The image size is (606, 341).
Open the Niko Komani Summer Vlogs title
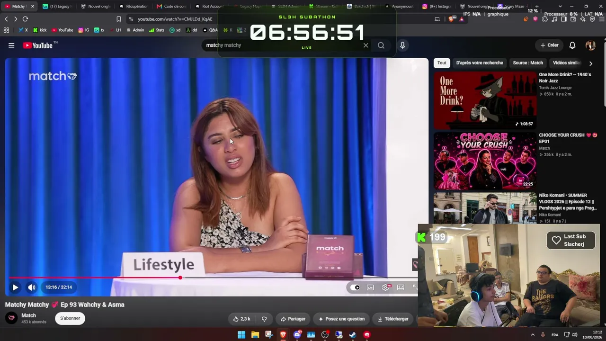(x=567, y=202)
